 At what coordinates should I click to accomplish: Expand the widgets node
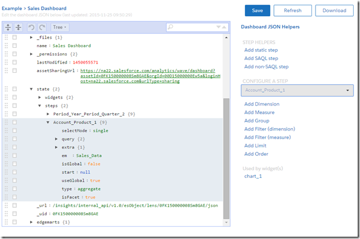[x=39, y=97]
